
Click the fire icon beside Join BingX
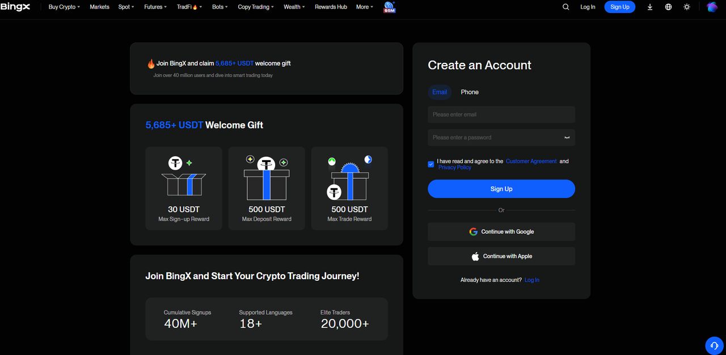point(151,63)
